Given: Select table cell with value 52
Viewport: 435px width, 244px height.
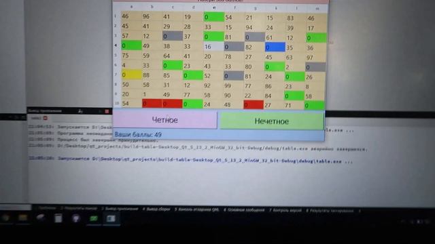Looking at the screenshot, I should 213,76.
